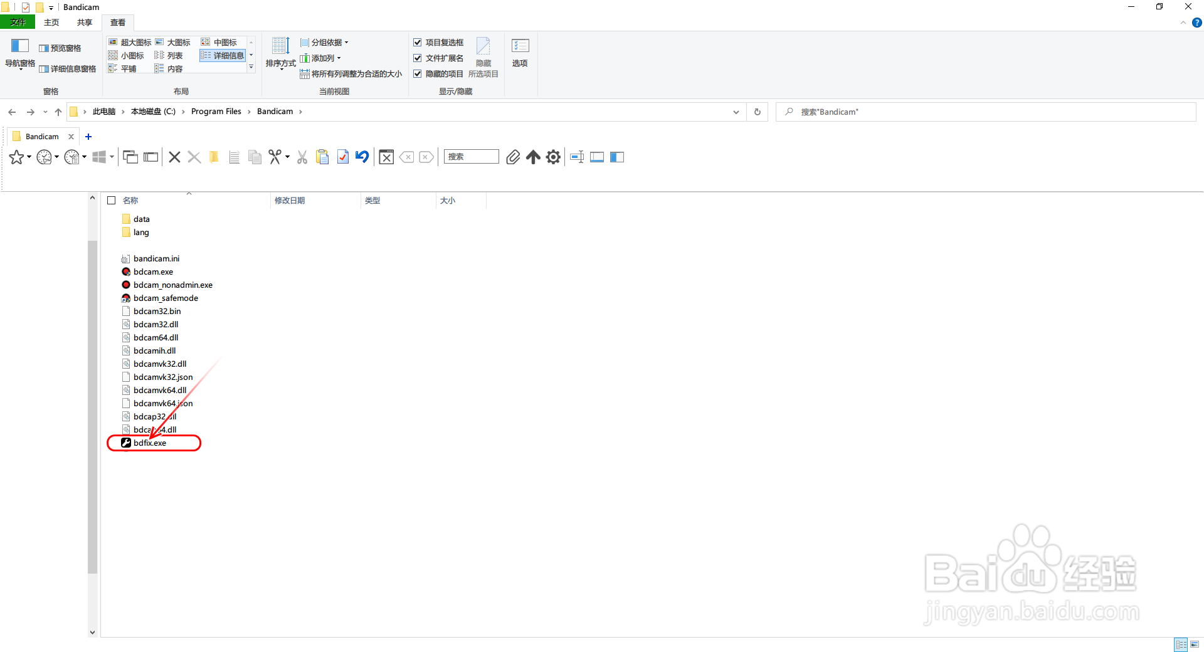This screenshot has width=1204, height=652.
Task: Click the blue left-pane layout icon
Action: point(617,157)
